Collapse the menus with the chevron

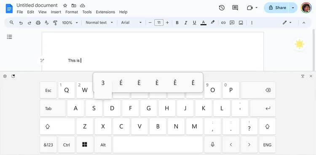[304, 23]
